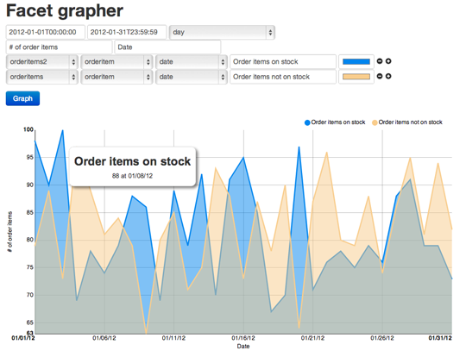Edit the 'Order items not on stock' label field
The height and width of the screenshot is (357, 466).
pos(283,77)
